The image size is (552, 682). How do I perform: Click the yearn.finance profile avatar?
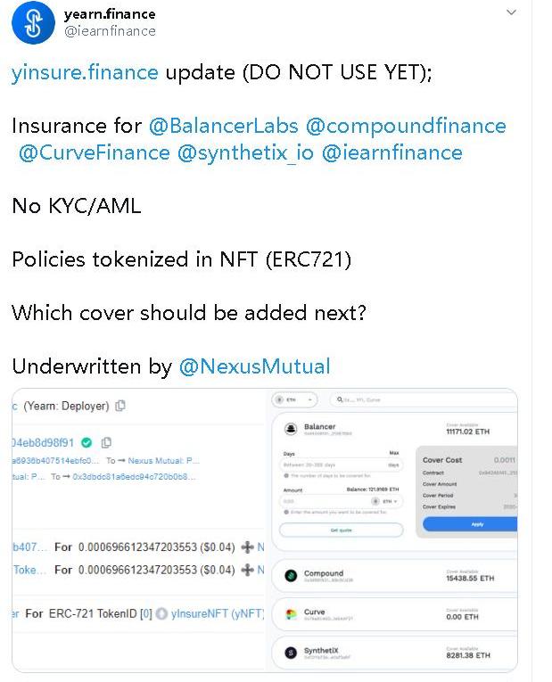(x=33, y=23)
